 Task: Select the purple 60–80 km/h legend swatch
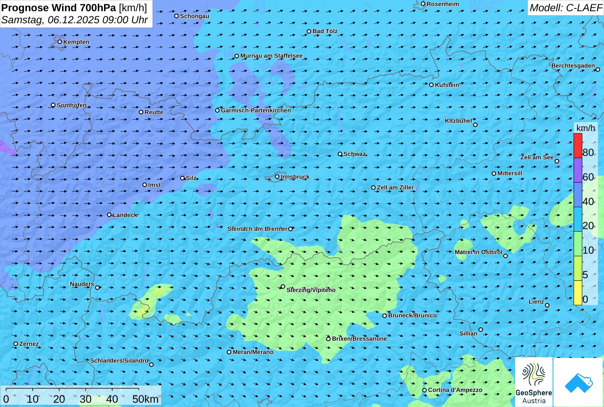point(578,171)
